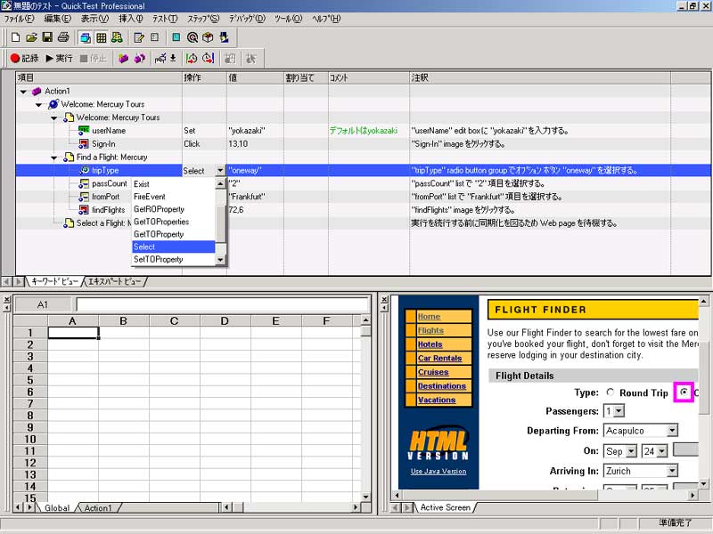Follow the Car Rentals link
This screenshot has width=713, height=534.
pos(439,358)
